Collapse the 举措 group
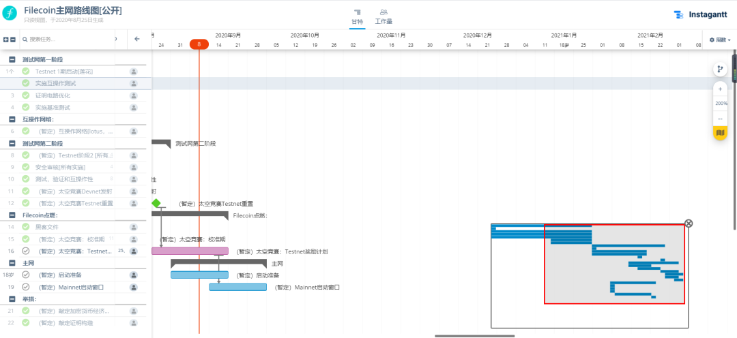Viewport: 737px width, 338px height. coord(13,299)
